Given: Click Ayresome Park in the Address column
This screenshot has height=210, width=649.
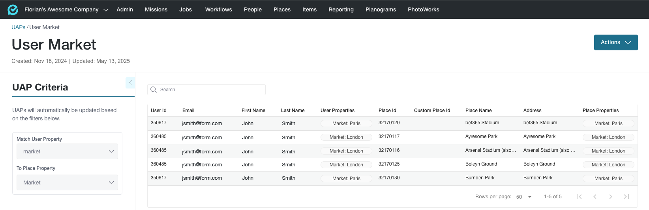Looking at the screenshot, I should (539, 136).
